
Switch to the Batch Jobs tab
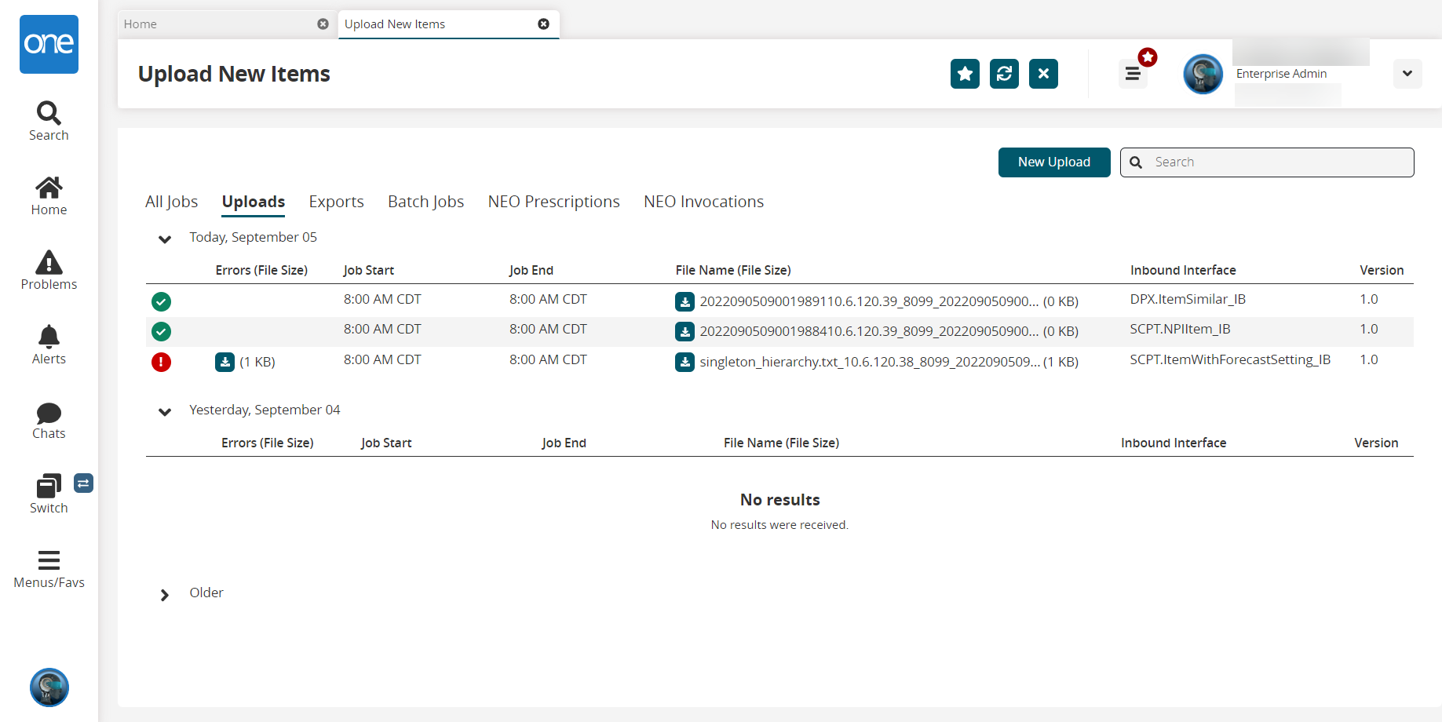[x=425, y=202]
